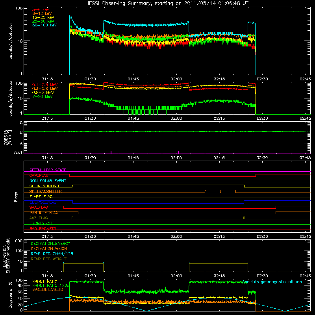Click the DECIMATION_ENERGY legend label

[x=50, y=243]
